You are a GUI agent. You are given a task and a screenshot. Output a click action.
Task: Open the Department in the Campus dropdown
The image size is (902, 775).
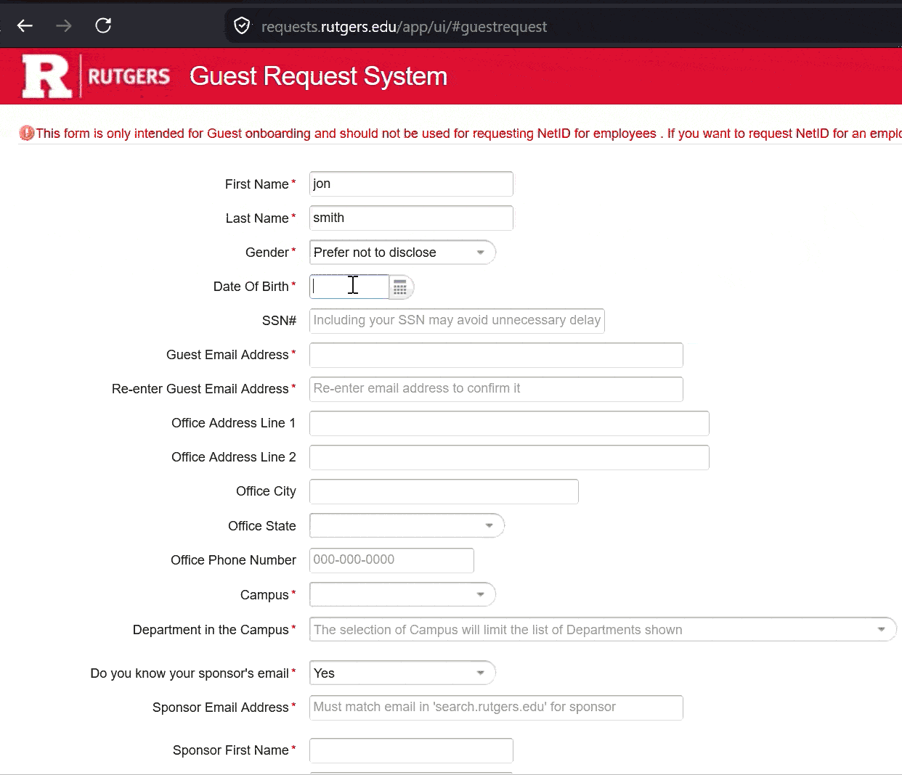879,629
